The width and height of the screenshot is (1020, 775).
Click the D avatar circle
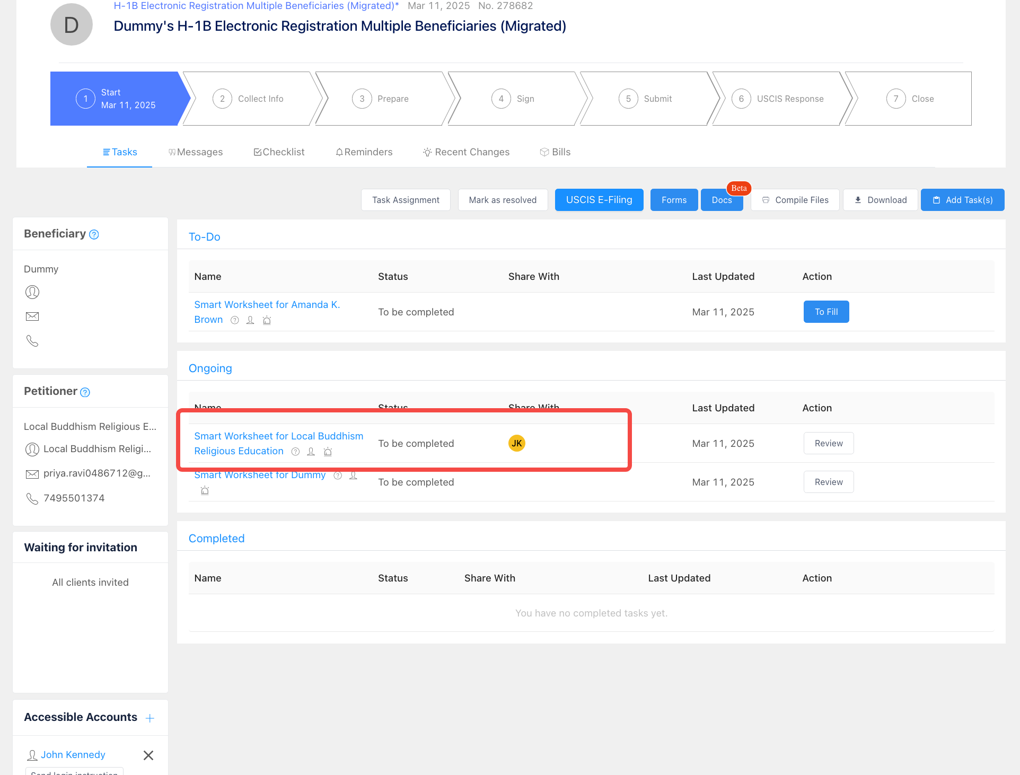point(72,24)
